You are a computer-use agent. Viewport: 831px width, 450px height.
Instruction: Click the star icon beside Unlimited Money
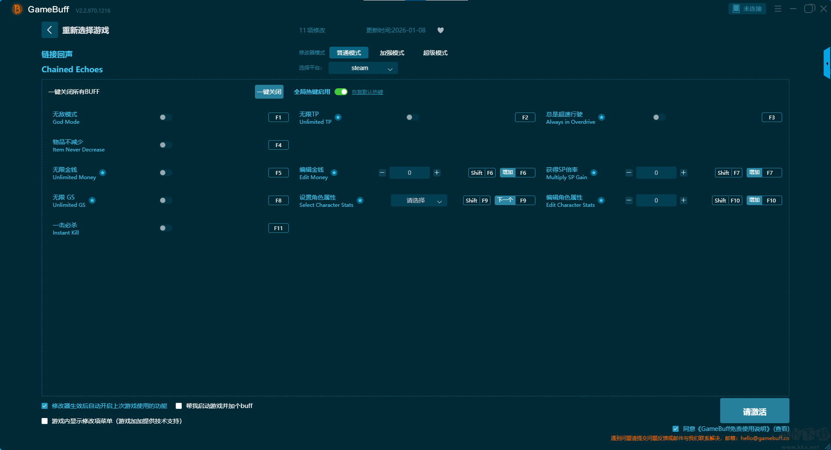pos(103,173)
